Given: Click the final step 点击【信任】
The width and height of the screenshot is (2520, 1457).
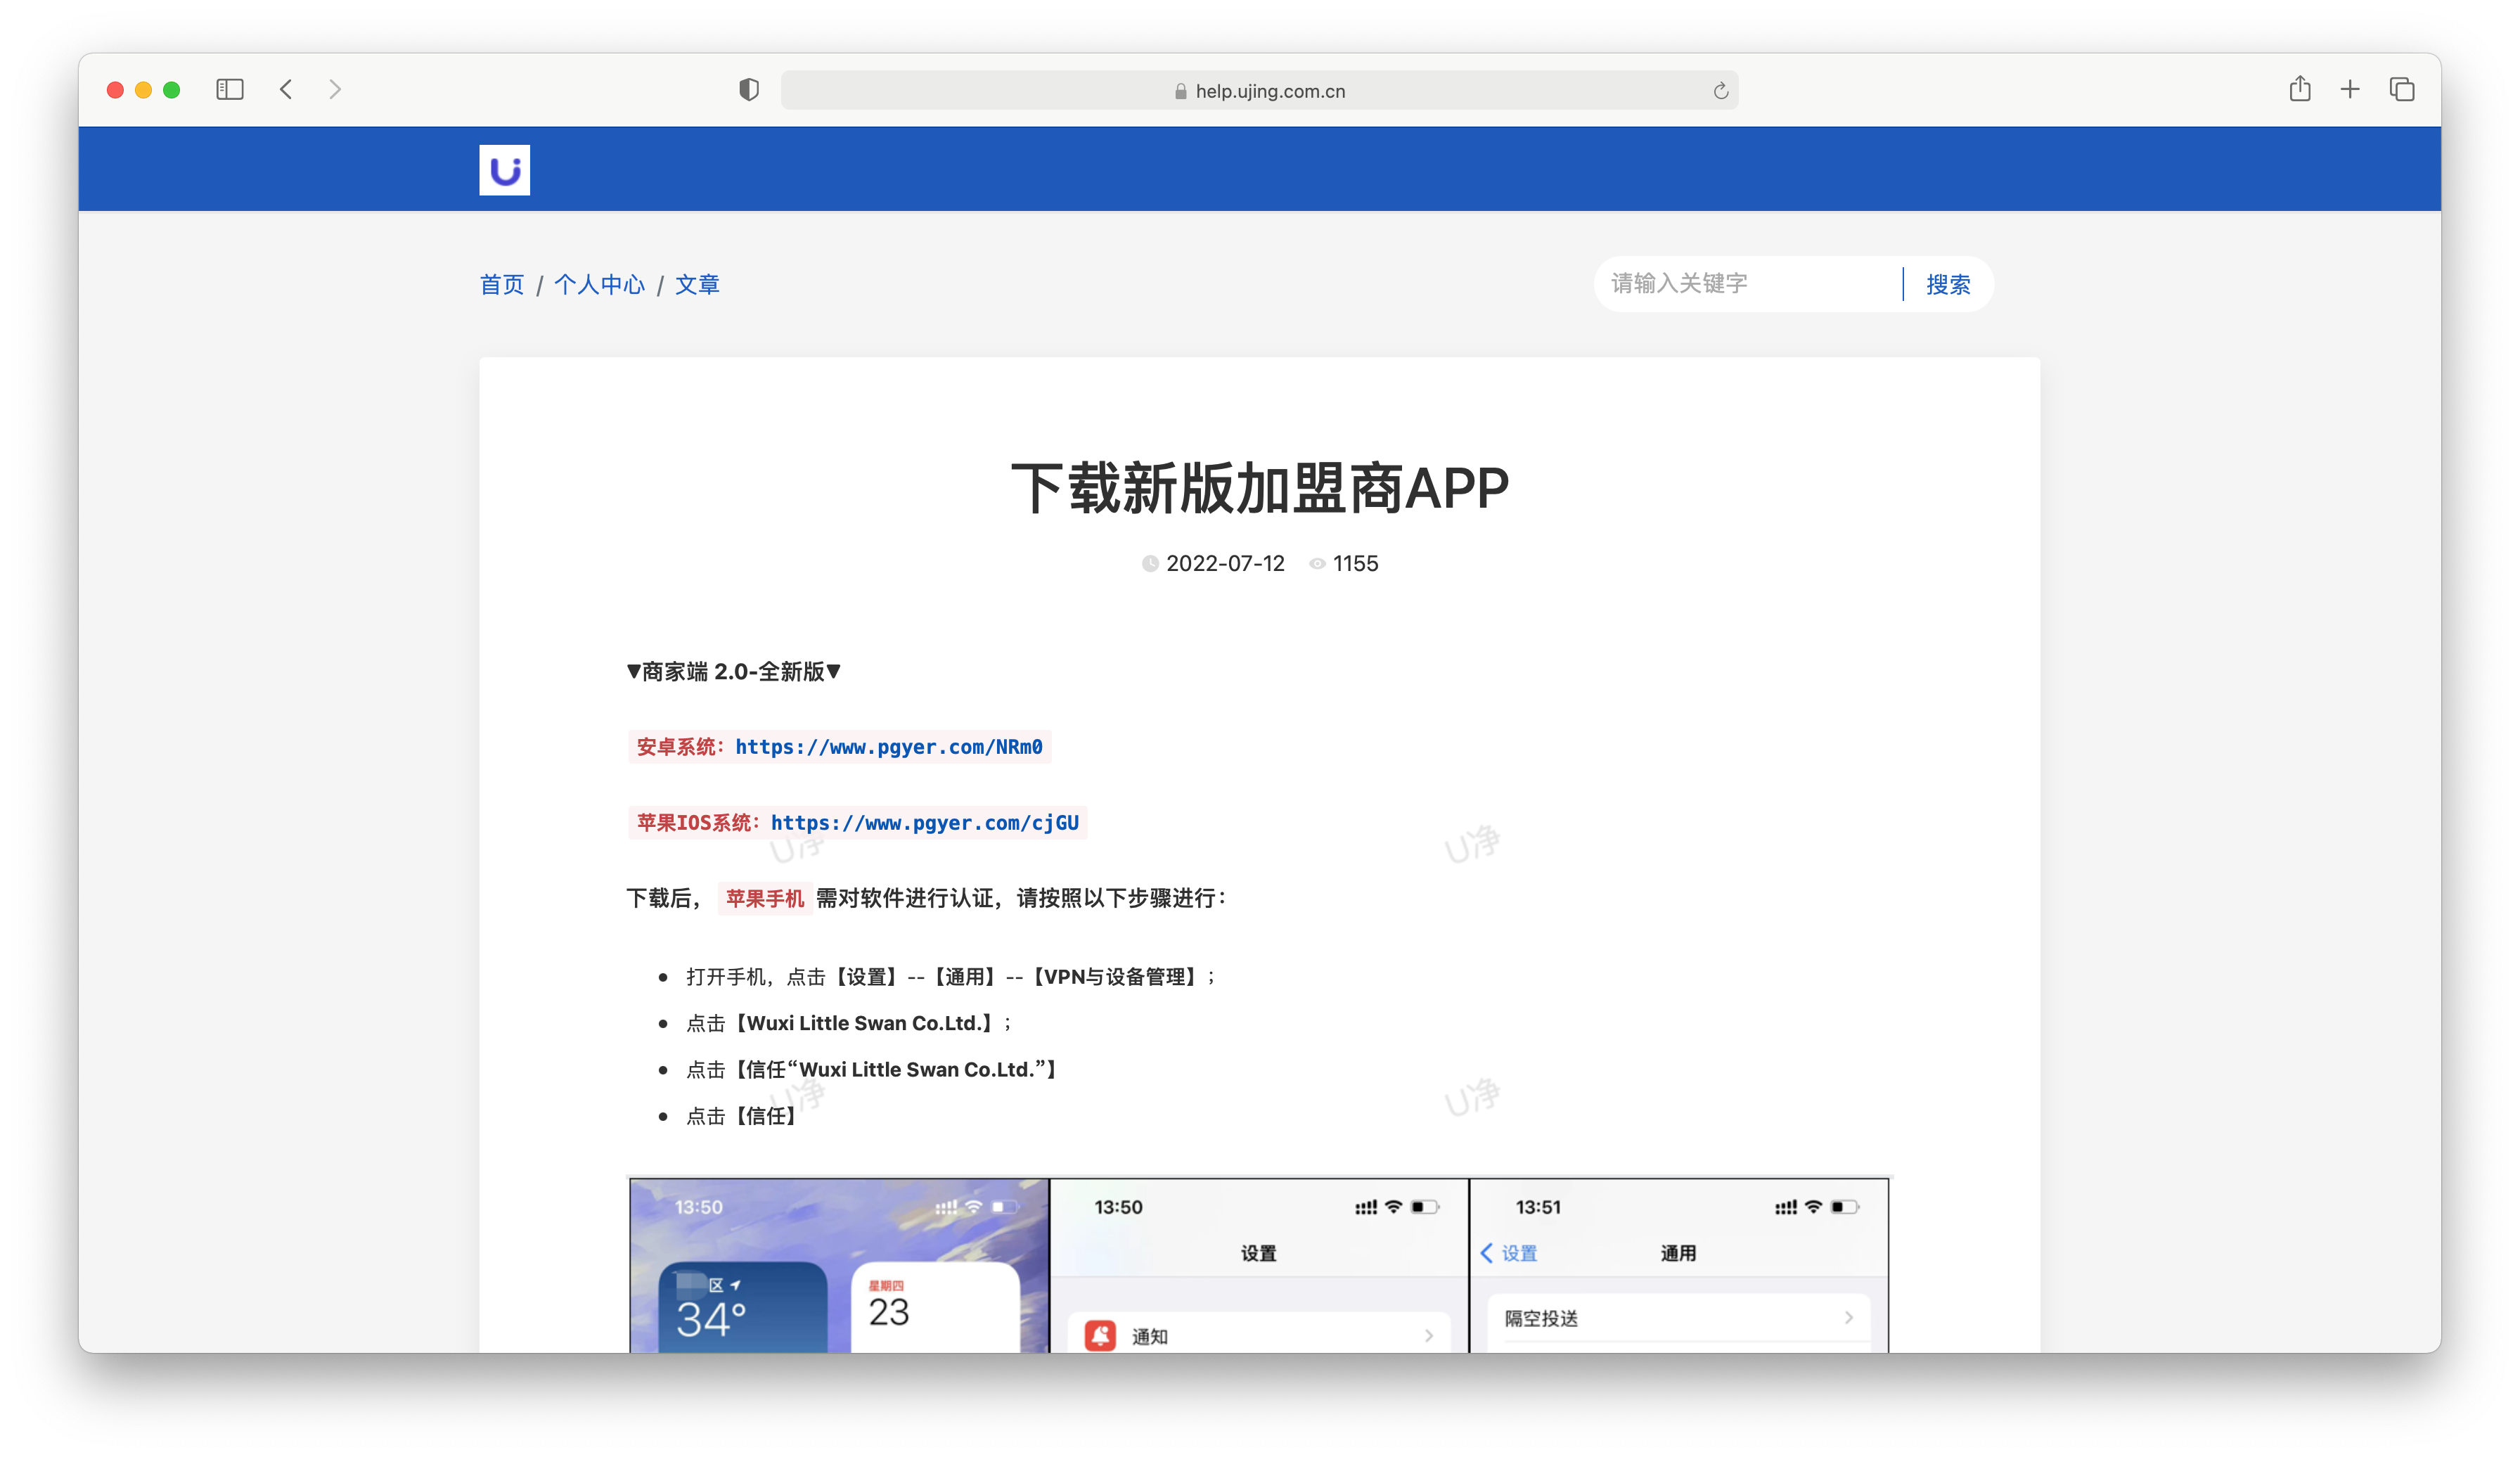Looking at the screenshot, I should (x=740, y=1116).
